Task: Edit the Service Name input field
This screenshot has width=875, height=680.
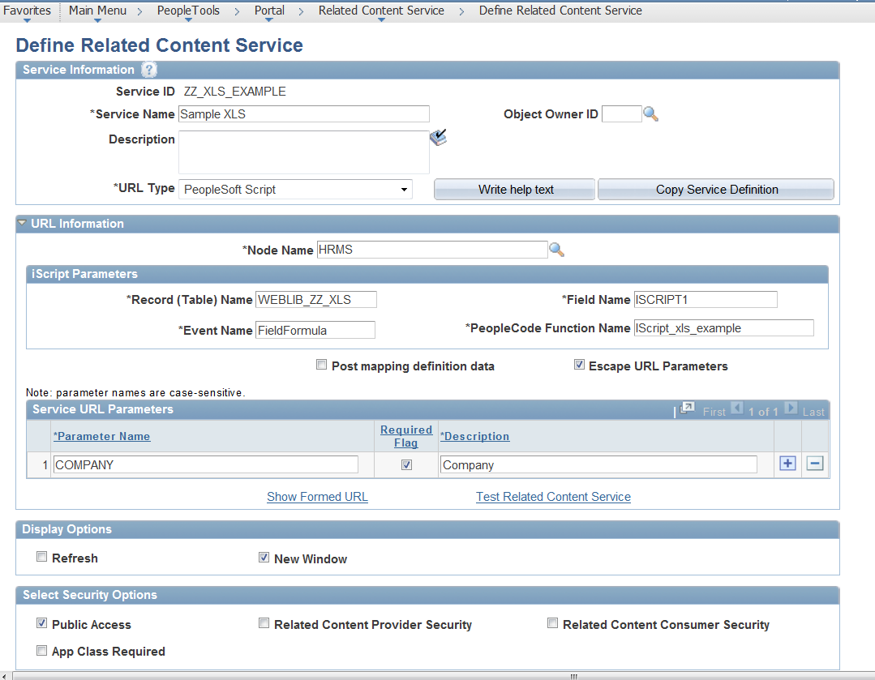Action: coord(303,113)
